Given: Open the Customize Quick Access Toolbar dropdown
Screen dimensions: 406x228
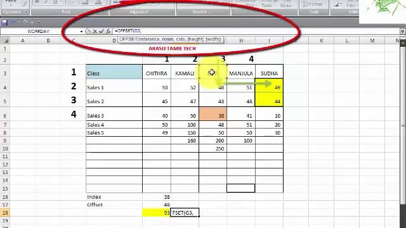Looking at the screenshot, I should (39, 23).
